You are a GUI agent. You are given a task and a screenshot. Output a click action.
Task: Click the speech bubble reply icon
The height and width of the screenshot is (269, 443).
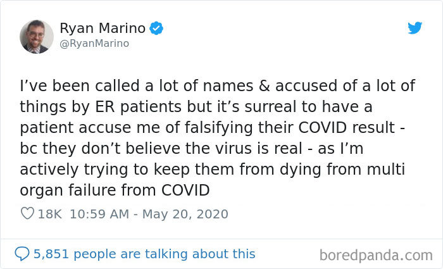pos(22,254)
